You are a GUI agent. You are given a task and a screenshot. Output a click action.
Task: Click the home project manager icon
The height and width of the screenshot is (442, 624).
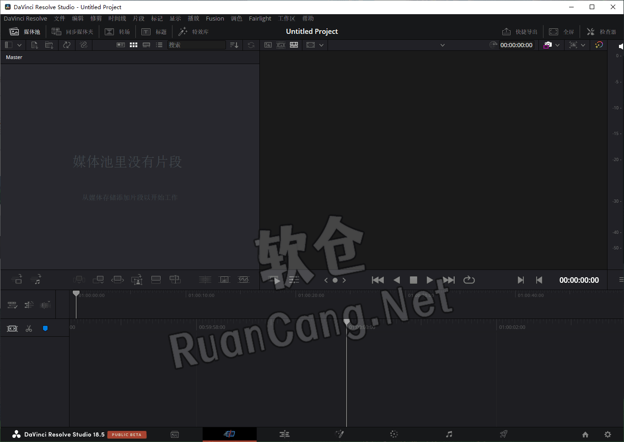585,435
